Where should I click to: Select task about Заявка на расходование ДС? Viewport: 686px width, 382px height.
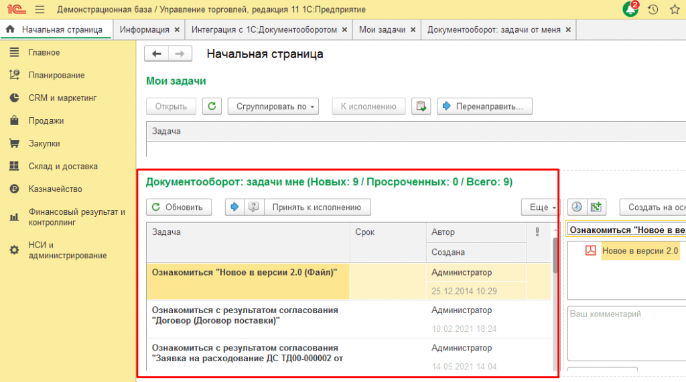[x=247, y=353]
